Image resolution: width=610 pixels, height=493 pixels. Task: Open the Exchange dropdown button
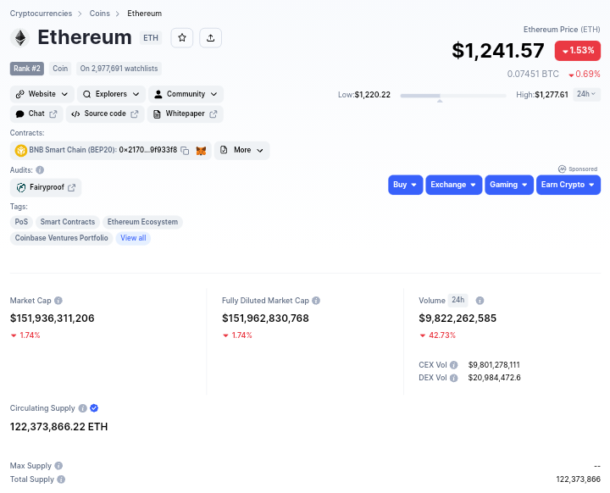pos(453,185)
